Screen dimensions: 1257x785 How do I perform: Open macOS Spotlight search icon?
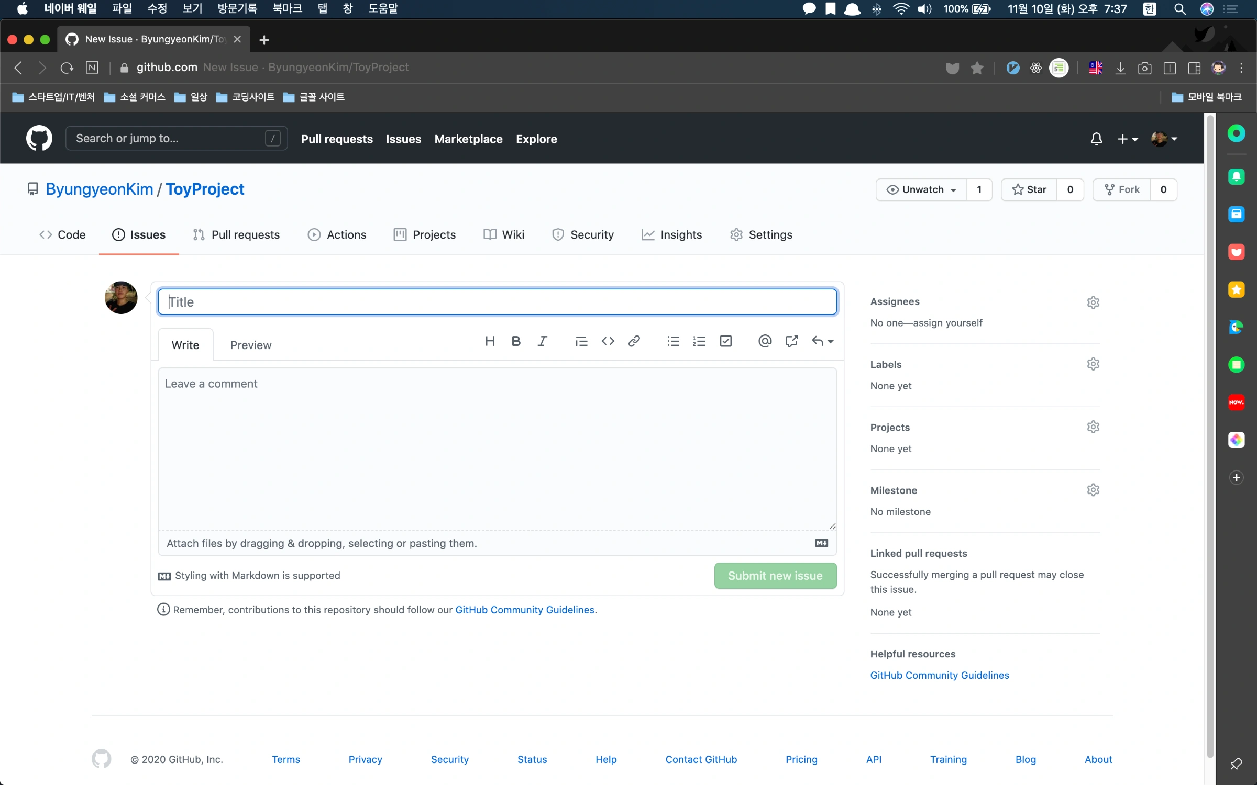(1179, 9)
